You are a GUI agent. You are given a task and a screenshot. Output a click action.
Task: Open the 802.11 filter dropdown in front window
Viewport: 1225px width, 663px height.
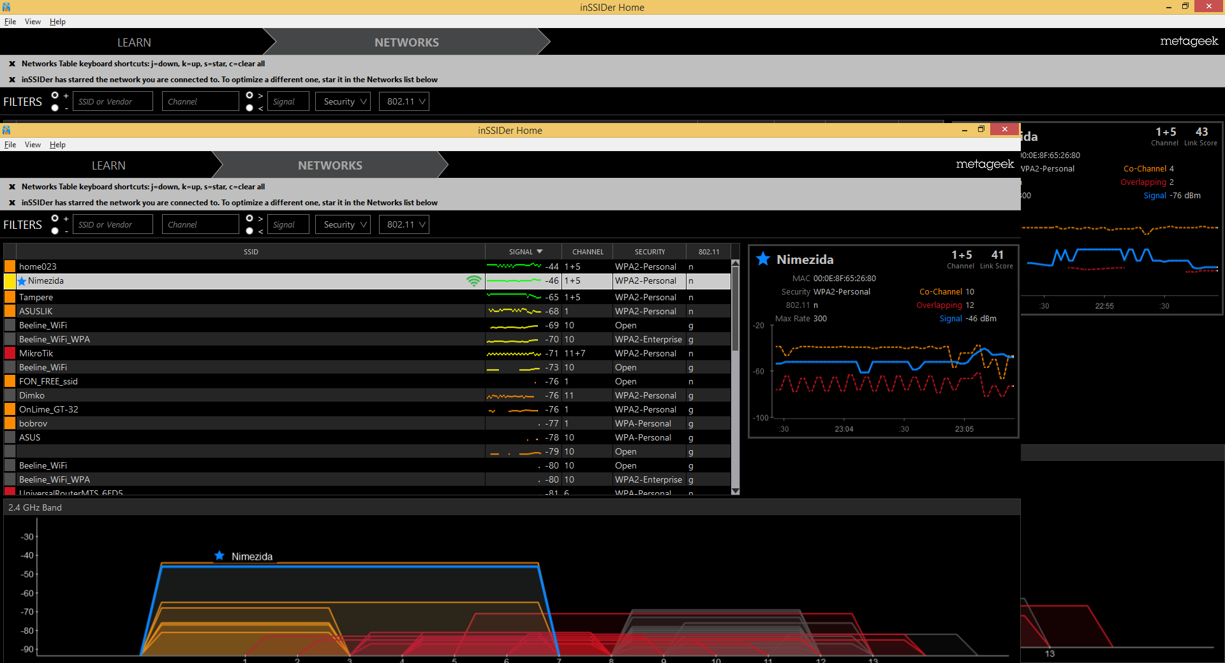point(405,224)
